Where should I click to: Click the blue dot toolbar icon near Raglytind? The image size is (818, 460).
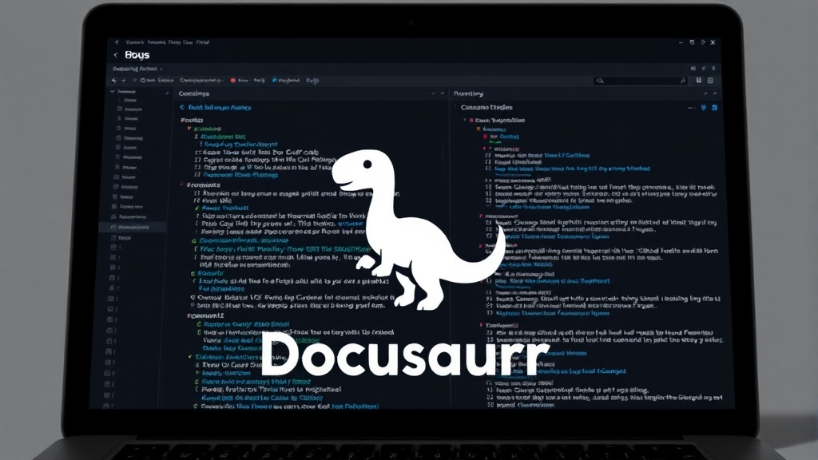(x=274, y=80)
